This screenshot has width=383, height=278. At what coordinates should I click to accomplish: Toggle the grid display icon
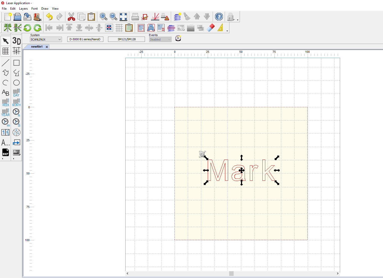tap(119, 28)
